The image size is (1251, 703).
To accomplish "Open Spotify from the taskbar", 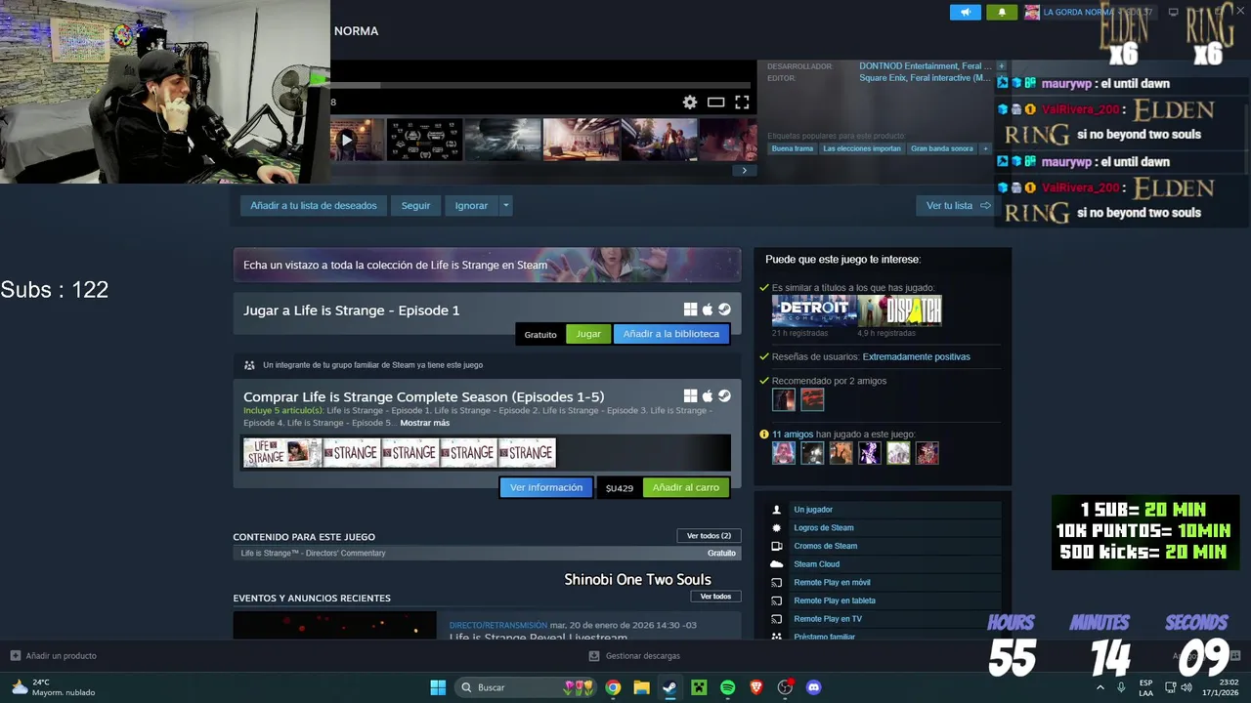I will (727, 687).
